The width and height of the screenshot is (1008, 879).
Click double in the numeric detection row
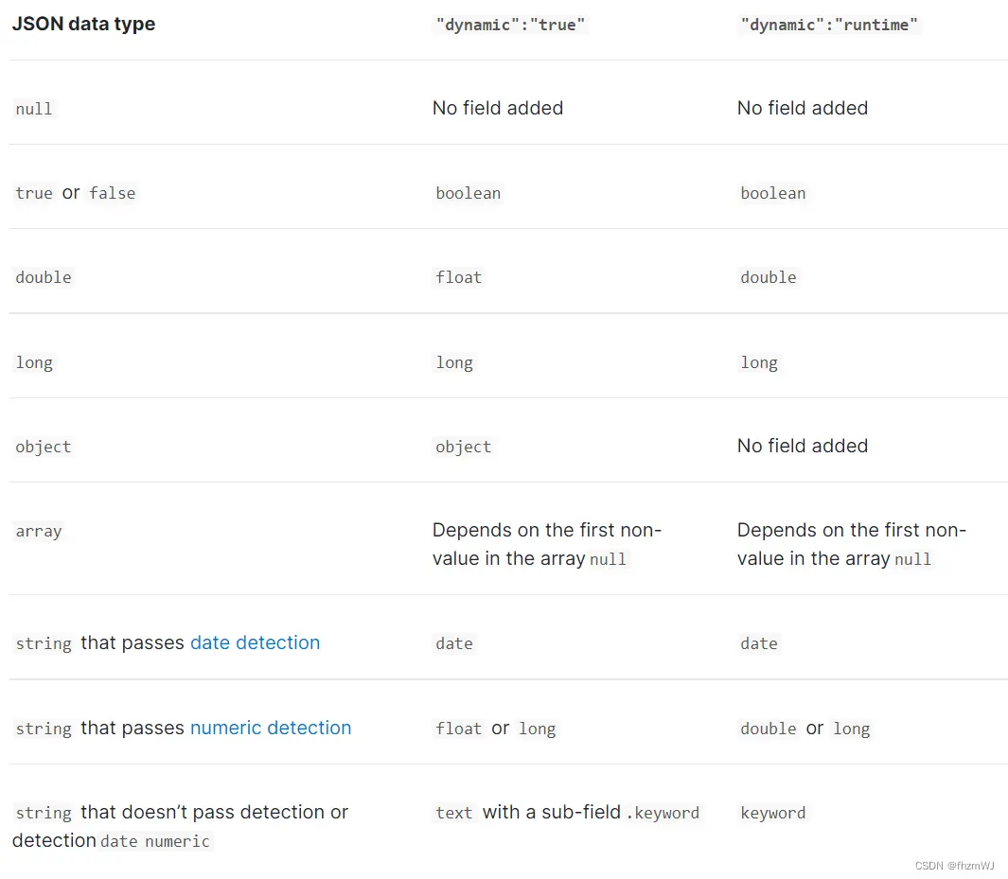click(x=769, y=729)
